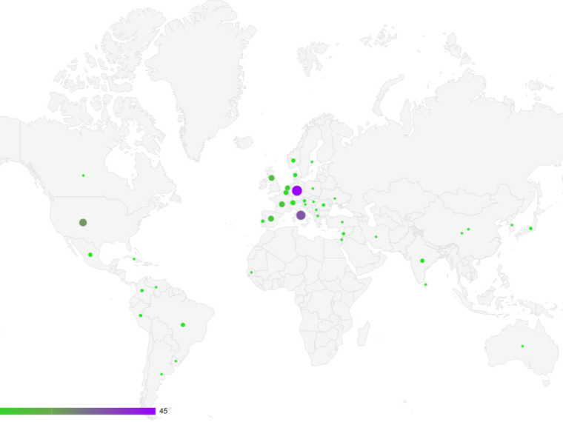Screen dimensions: 563x422
Task: Select the small dot over Uruguay
Action: (x=176, y=361)
